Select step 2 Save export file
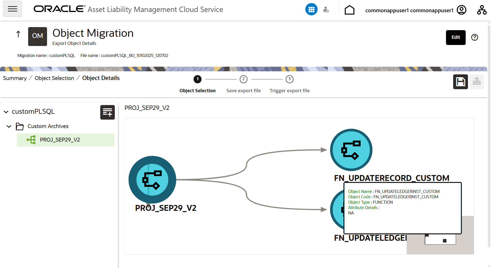 click(x=243, y=79)
